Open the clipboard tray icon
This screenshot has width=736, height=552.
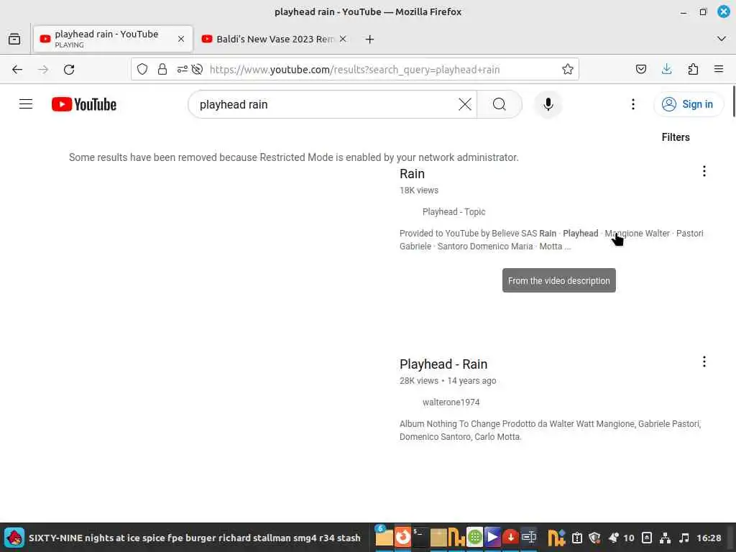coord(577,538)
